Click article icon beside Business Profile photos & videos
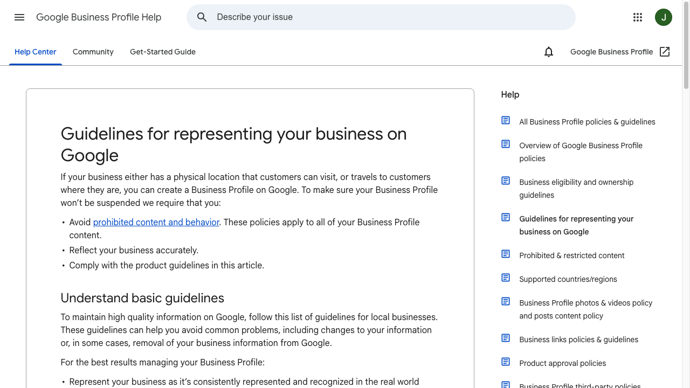 506,301
